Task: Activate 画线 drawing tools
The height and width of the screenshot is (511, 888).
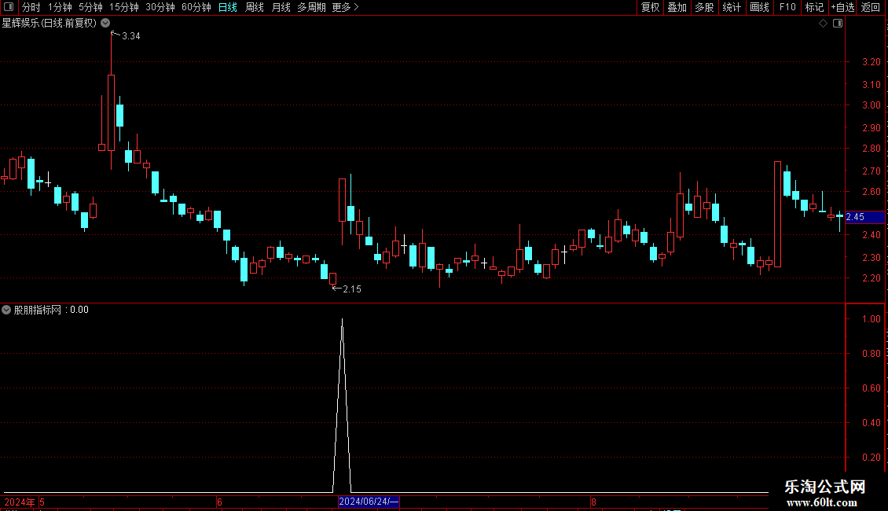Action: coord(759,7)
